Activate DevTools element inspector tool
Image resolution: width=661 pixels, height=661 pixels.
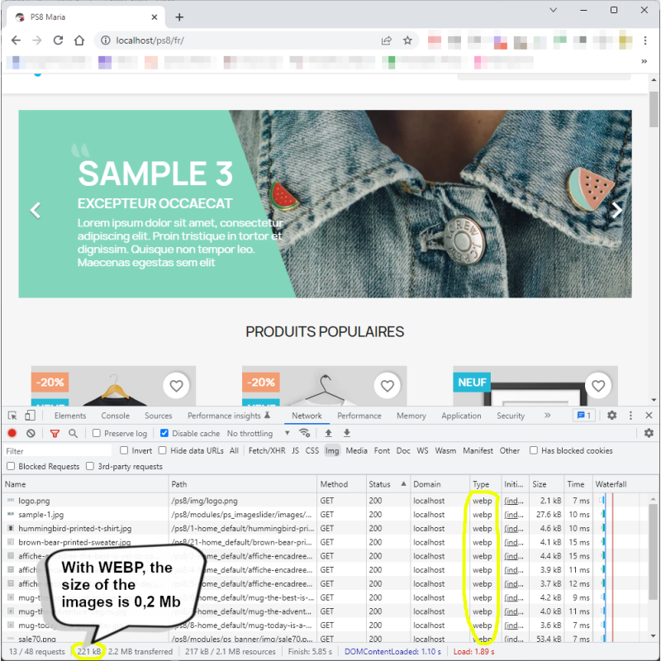tap(12, 416)
